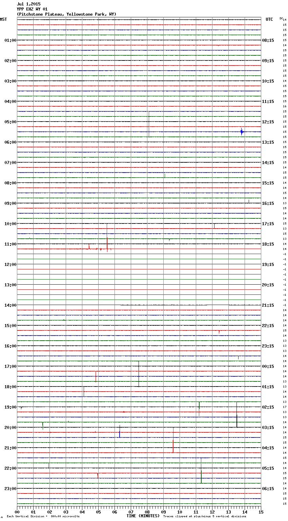The width and height of the screenshot is (288, 521).
Task: Click the 14:15 UTC time label
Action: (268, 163)
